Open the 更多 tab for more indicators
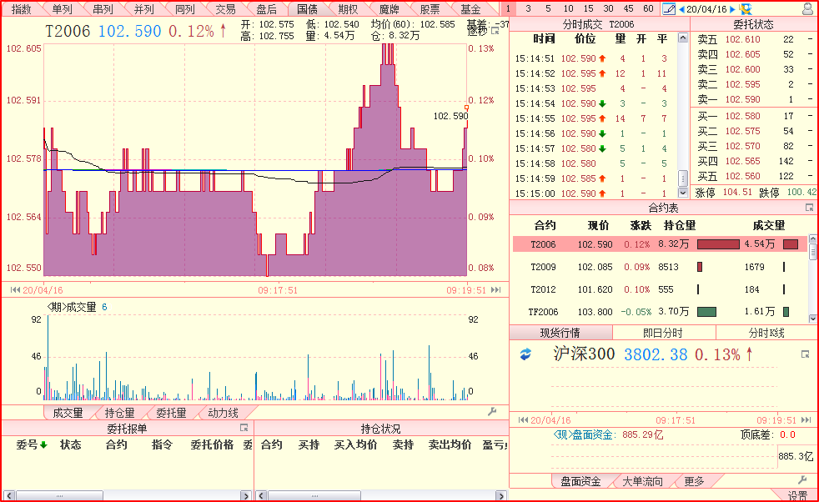 [694, 481]
